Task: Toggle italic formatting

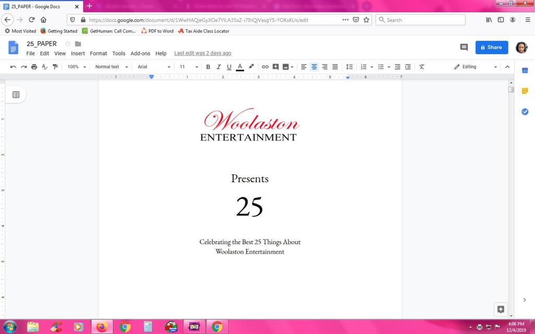Action: click(x=219, y=67)
